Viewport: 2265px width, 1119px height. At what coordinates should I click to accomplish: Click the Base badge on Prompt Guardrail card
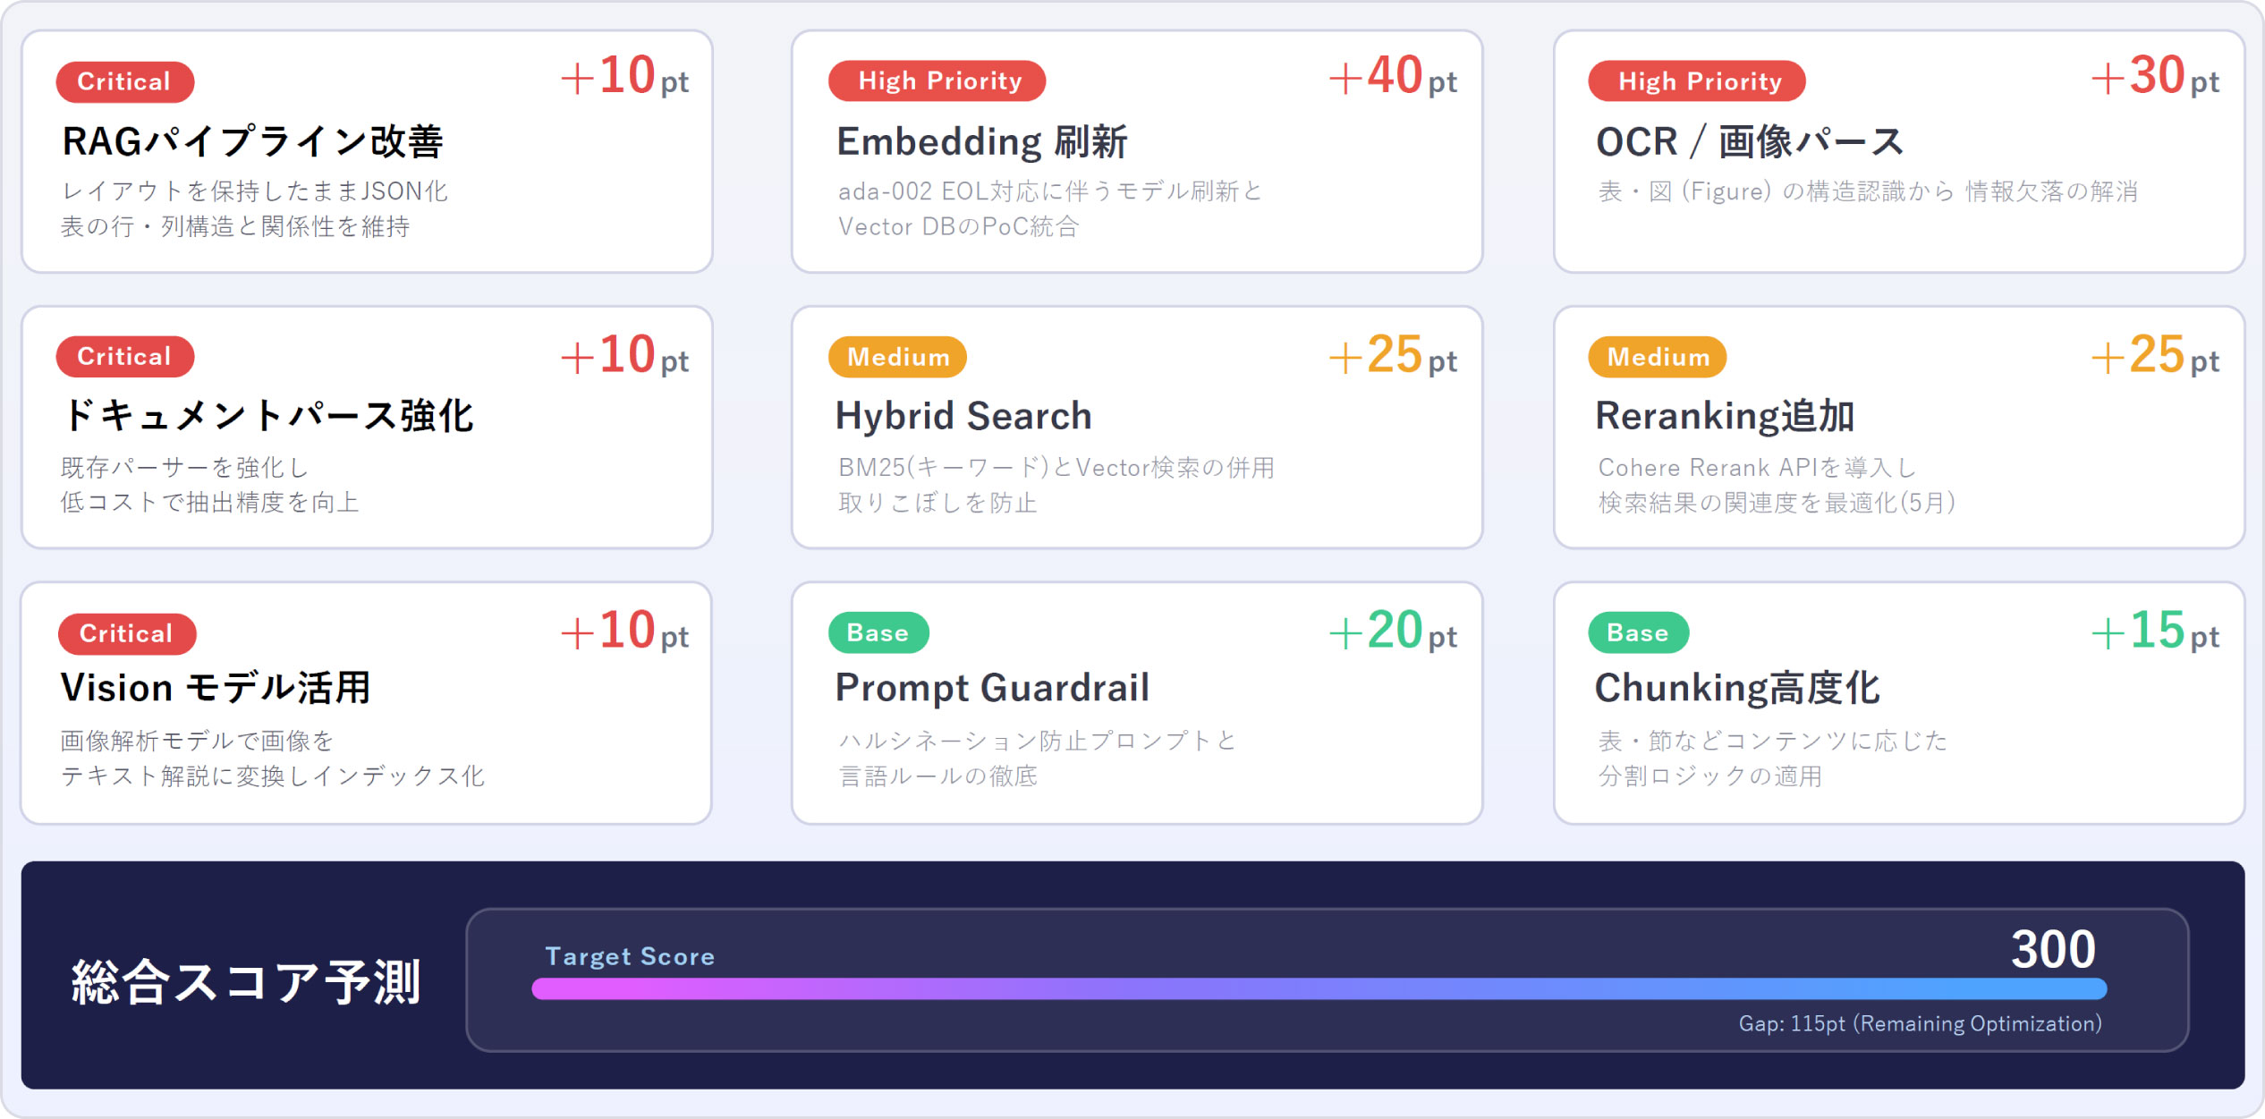tap(878, 632)
